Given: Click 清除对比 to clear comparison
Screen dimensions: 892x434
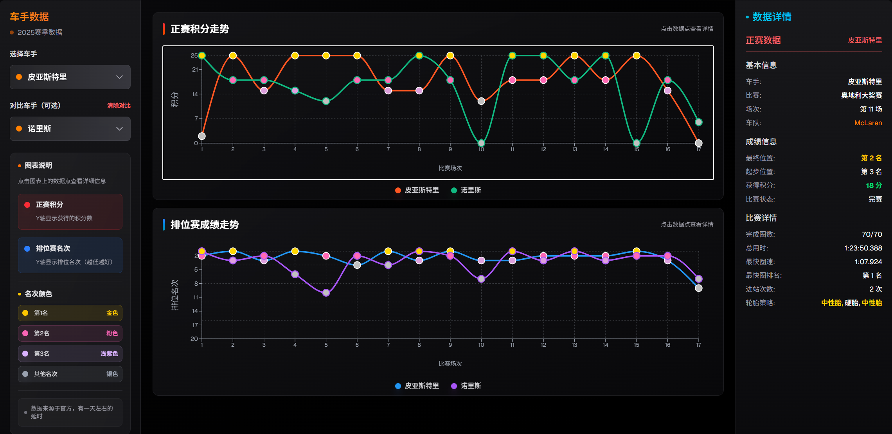Looking at the screenshot, I should point(119,106).
